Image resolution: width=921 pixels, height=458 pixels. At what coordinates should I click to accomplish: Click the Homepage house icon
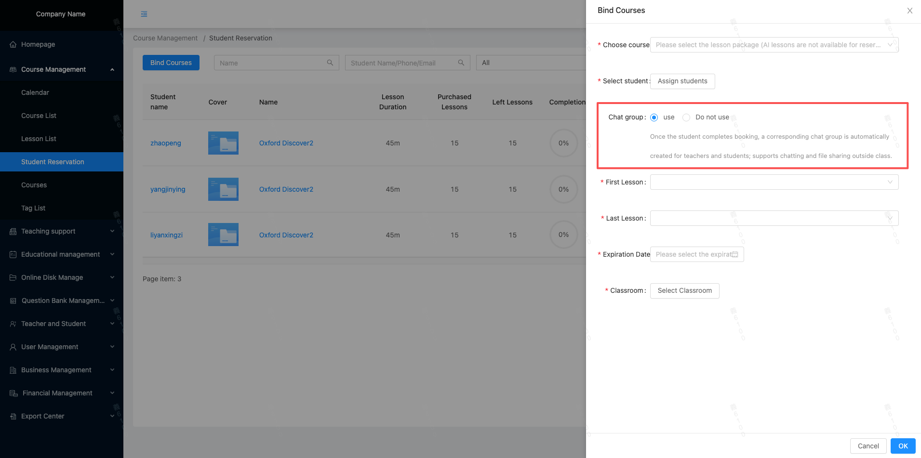click(13, 44)
